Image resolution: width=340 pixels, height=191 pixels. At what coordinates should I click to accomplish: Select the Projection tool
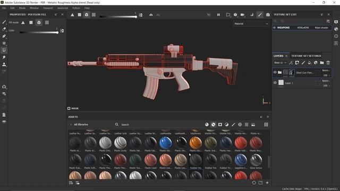(x=4, y=36)
